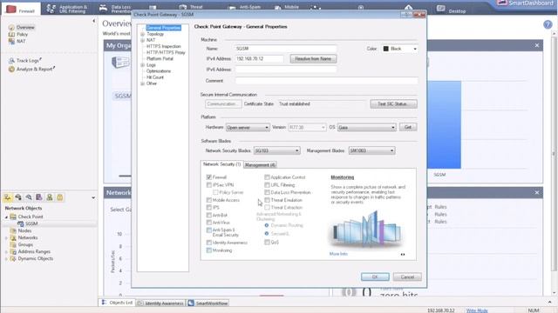Select the Users objects toolbar icon
This screenshot has height=313, width=558.
(50, 197)
